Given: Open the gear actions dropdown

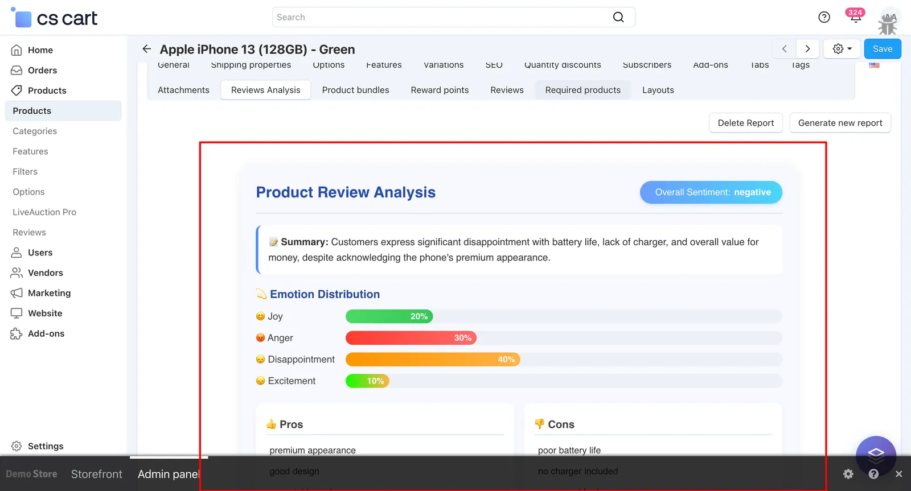Looking at the screenshot, I should click(x=842, y=49).
